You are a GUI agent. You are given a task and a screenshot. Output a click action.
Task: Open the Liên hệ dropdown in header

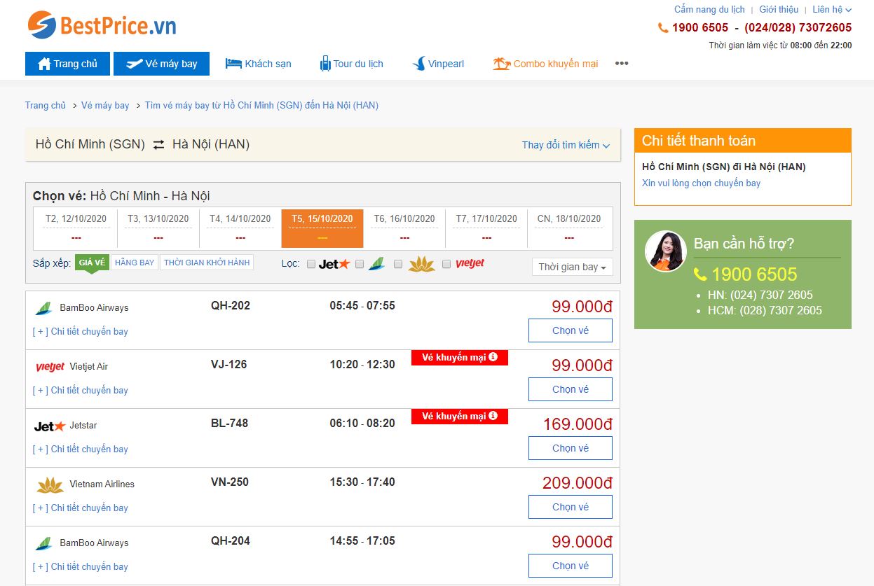pos(832,10)
